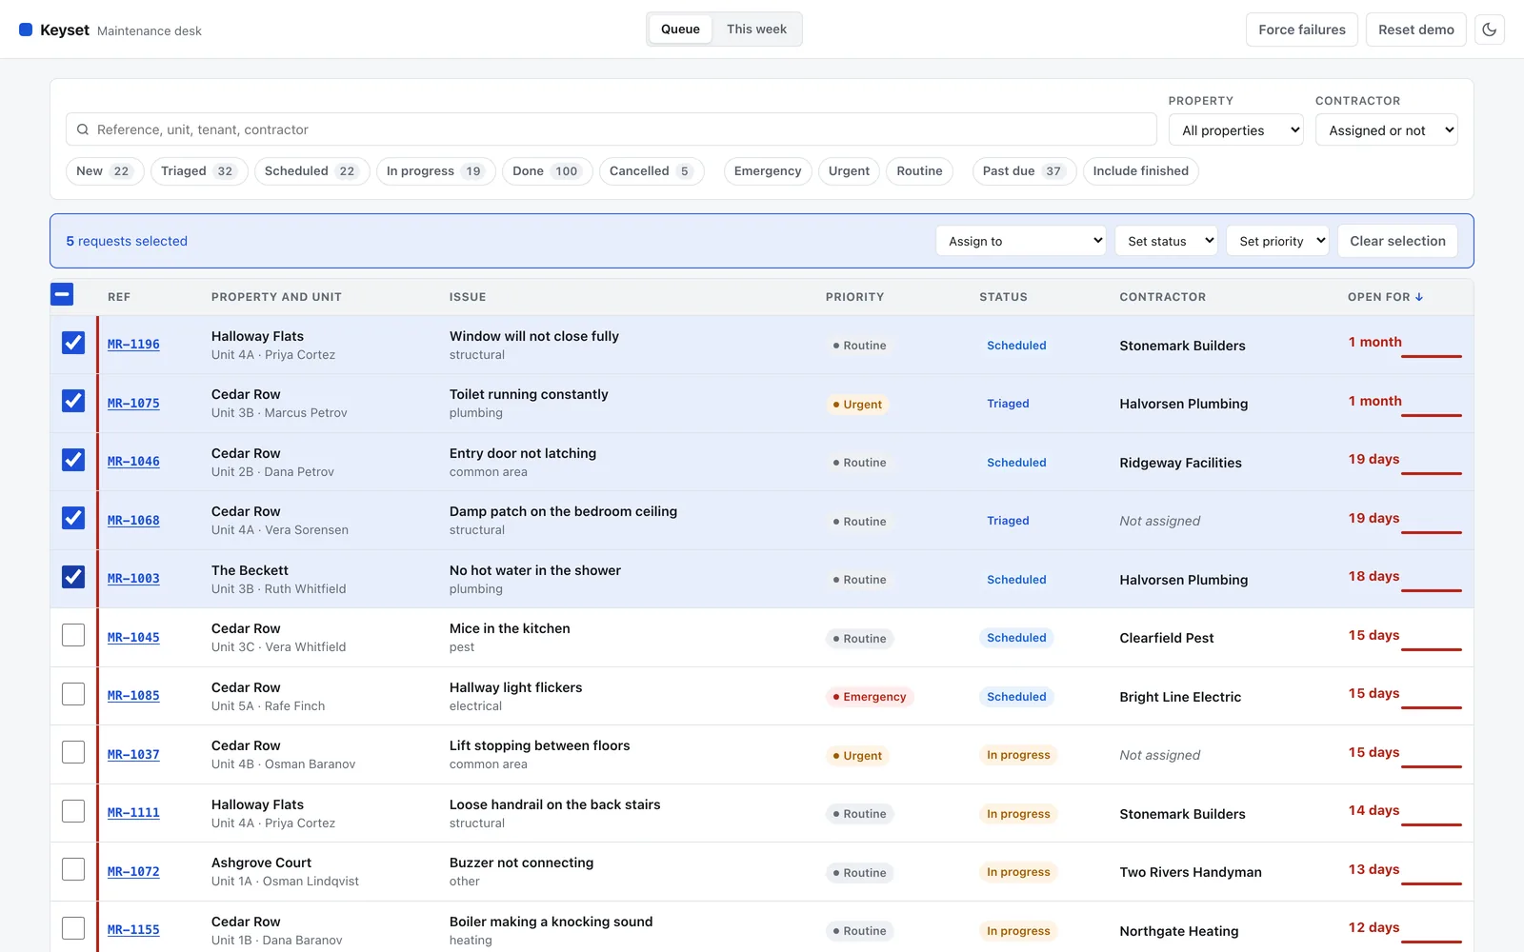Image resolution: width=1524 pixels, height=952 pixels.
Task: Sort by the Open For arrow
Action: (x=1419, y=297)
